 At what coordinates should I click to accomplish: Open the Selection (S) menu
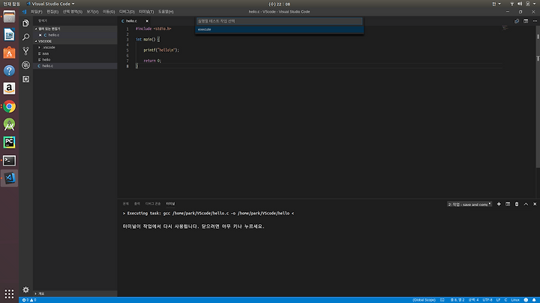[x=72, y=12]
